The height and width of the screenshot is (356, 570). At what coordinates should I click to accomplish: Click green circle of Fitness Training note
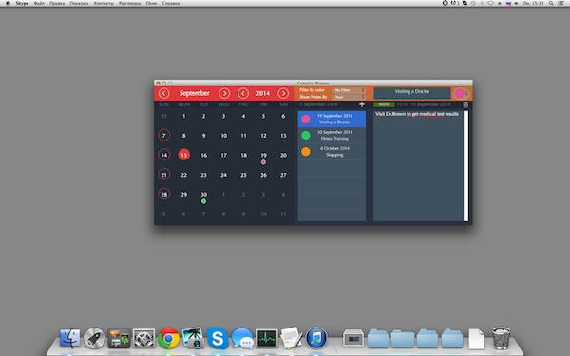306,135
